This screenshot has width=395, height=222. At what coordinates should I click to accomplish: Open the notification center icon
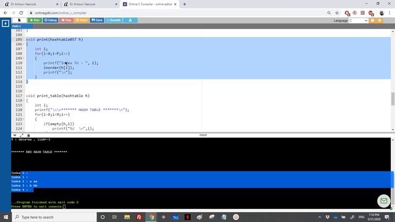tap(387, 217)
